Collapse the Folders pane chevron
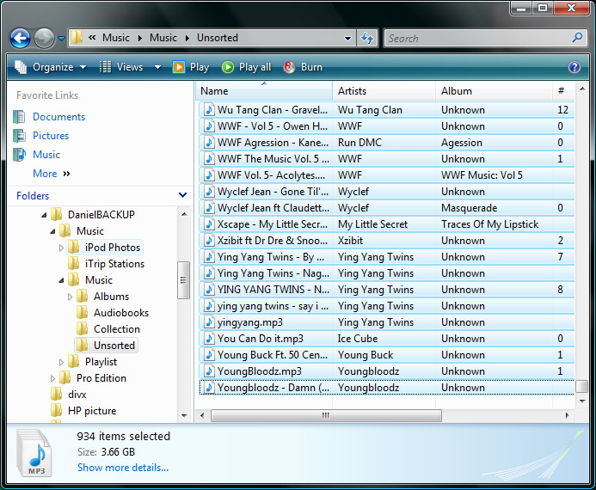This screenshot has width=596, height=490. point(183,195)
